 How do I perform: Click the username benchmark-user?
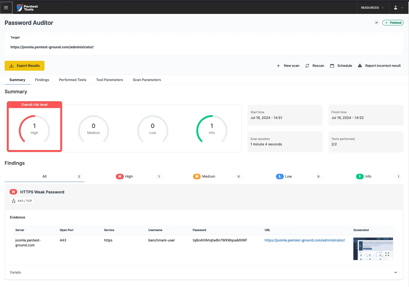click(161, 240)
